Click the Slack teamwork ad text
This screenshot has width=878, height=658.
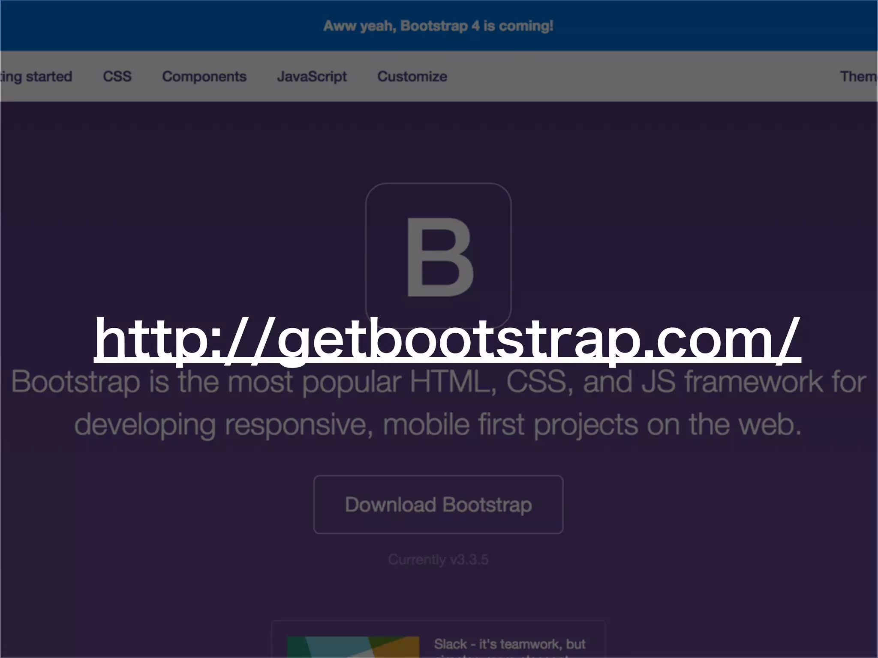pyautogui.click(x=509, y=647)
